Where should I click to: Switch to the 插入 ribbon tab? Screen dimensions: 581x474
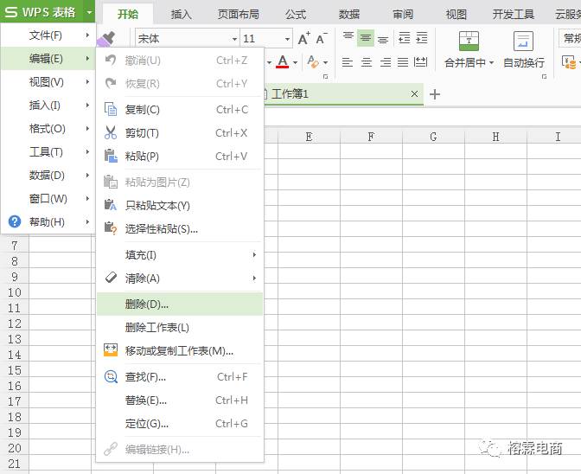pyautogui.click(x=182, y=14)
